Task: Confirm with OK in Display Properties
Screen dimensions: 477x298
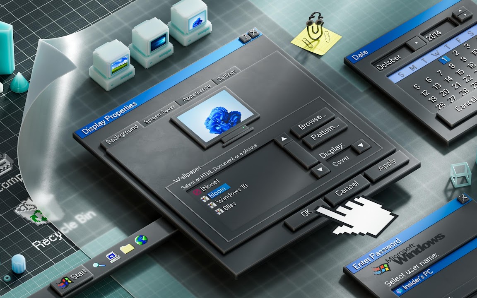Action: [307, 214]
